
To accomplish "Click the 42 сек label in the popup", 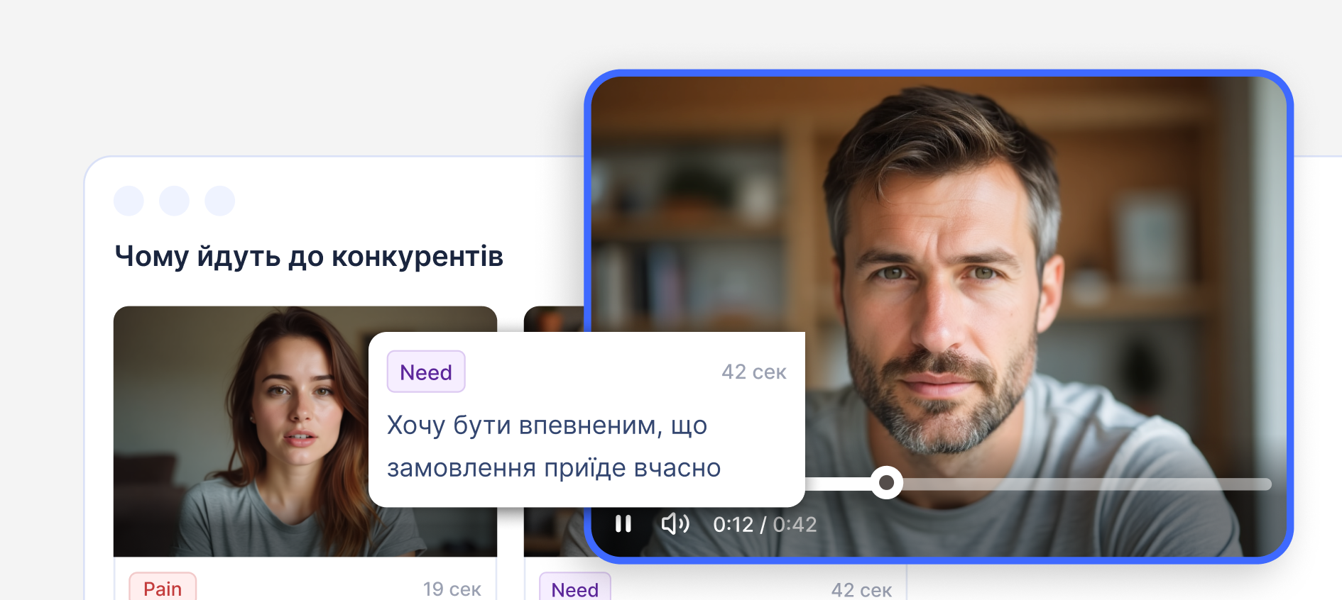I will tap(754, 372).
